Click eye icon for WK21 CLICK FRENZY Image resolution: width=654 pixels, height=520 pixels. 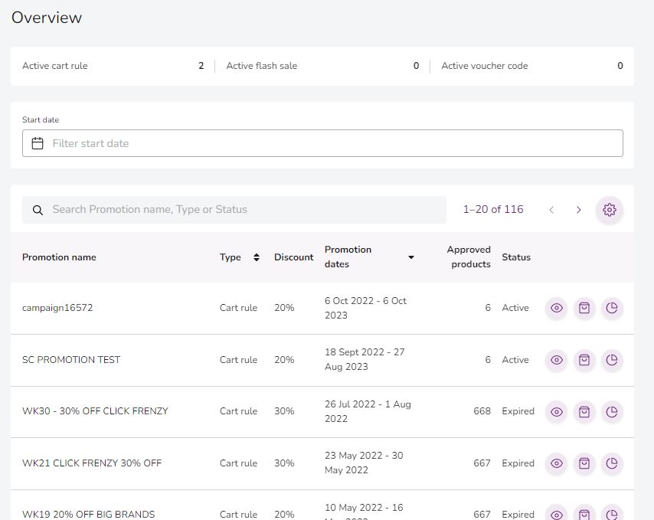(557, 463)
